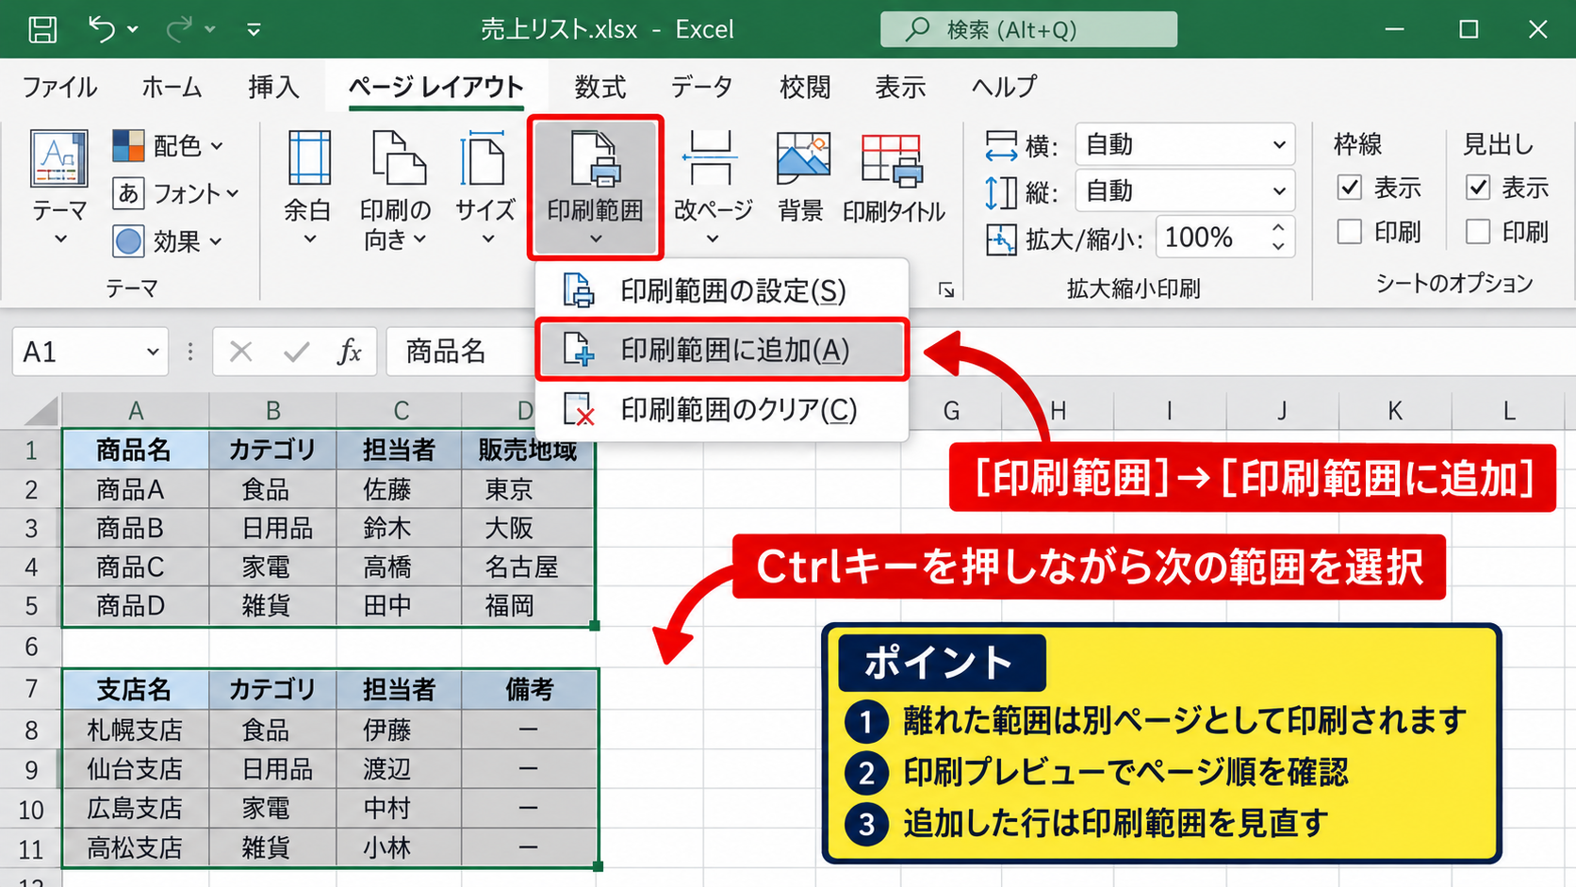Click the formula bar enter checkmark icon
Image resolution: width=1576 pixels, height=887 pixels.
click(297, 353)
